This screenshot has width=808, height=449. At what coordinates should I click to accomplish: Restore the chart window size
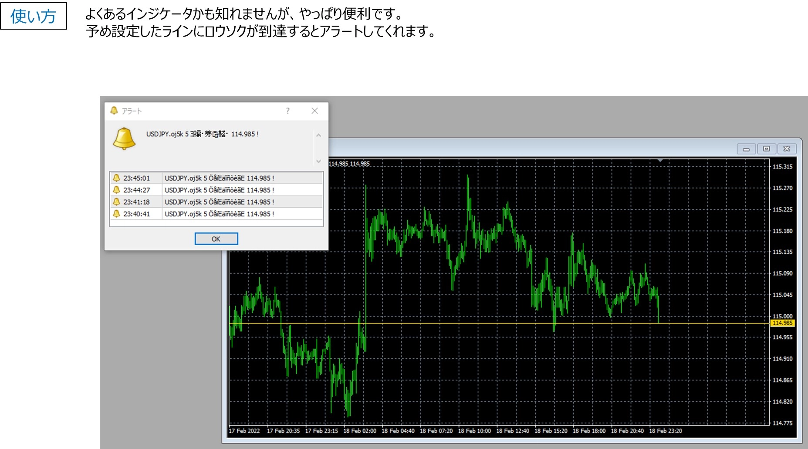766,149
